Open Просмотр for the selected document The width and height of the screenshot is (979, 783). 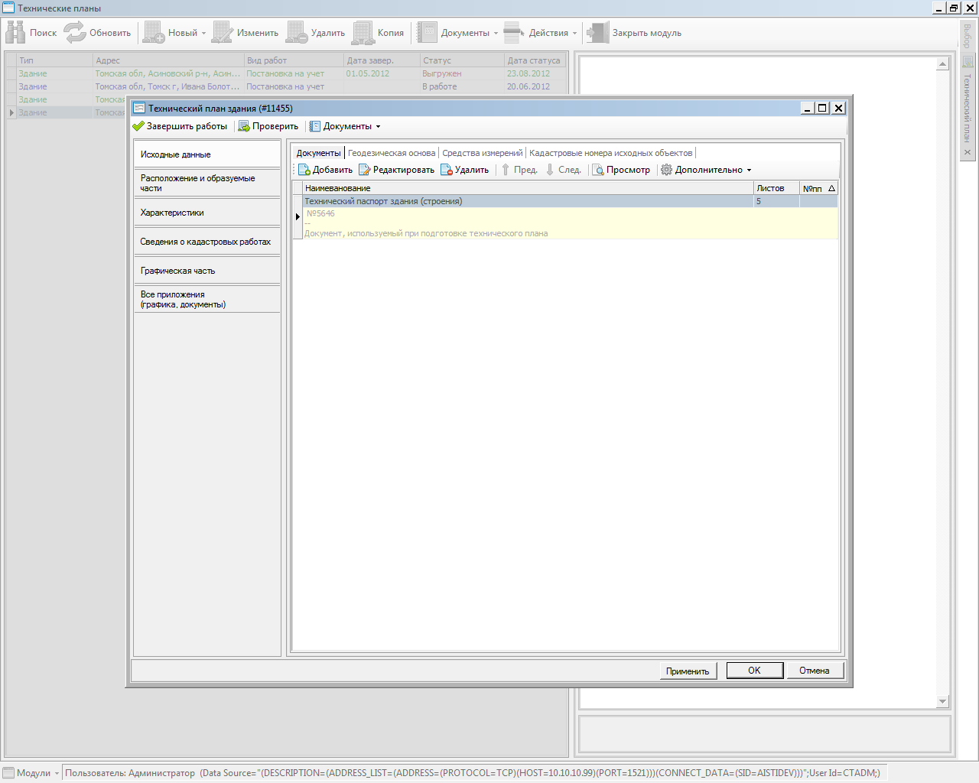click(x=621, y=170)
